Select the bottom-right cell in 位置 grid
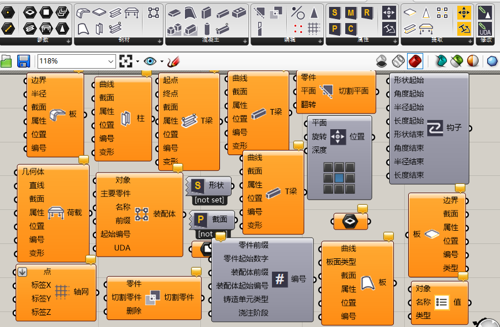Screen dimensions: 500x327 click(350, 189)
